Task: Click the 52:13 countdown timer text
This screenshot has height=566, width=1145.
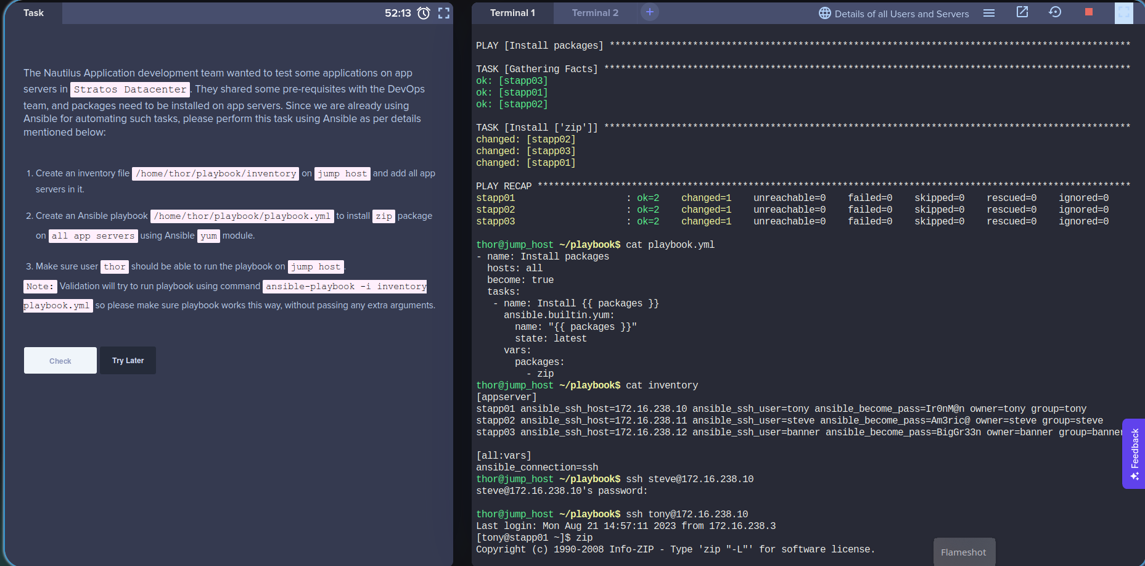Action: pyautogui.click(x=398, y=13)
